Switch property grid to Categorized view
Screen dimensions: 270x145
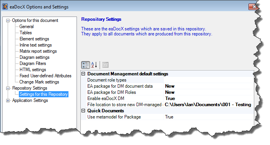(85, 65)
